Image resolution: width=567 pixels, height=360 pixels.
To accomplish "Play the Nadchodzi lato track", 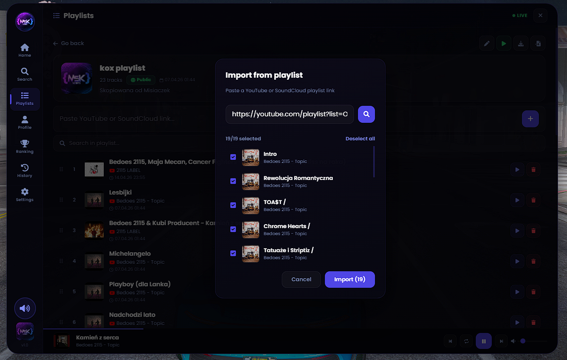I will tap(517, 322).
